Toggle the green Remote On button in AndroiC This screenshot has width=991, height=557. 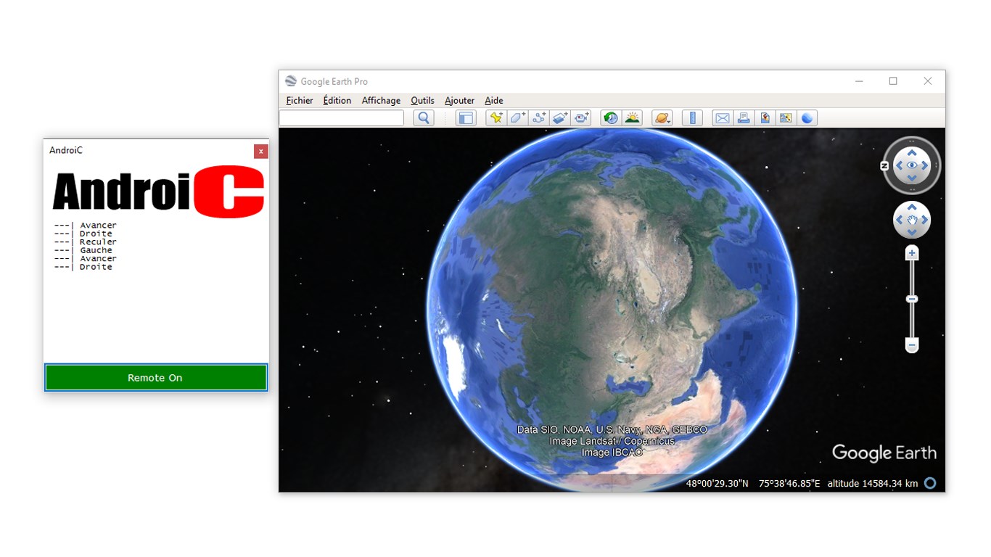pyautogui.click(x=156, y=378)
